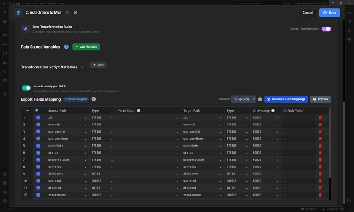Viewport: 354px width, 212px height.
Task: Open the left sidebar users icon
Action: (5, 35)
